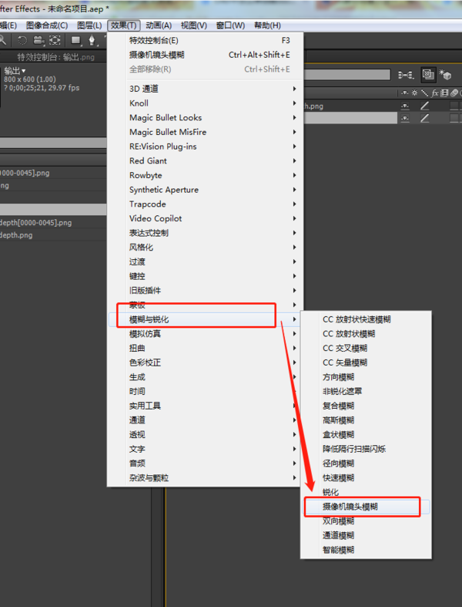The width and height of the screenshot is (462, 607).
Task: Click the shy switch column header icon
Action: click(x=405, y=93)
